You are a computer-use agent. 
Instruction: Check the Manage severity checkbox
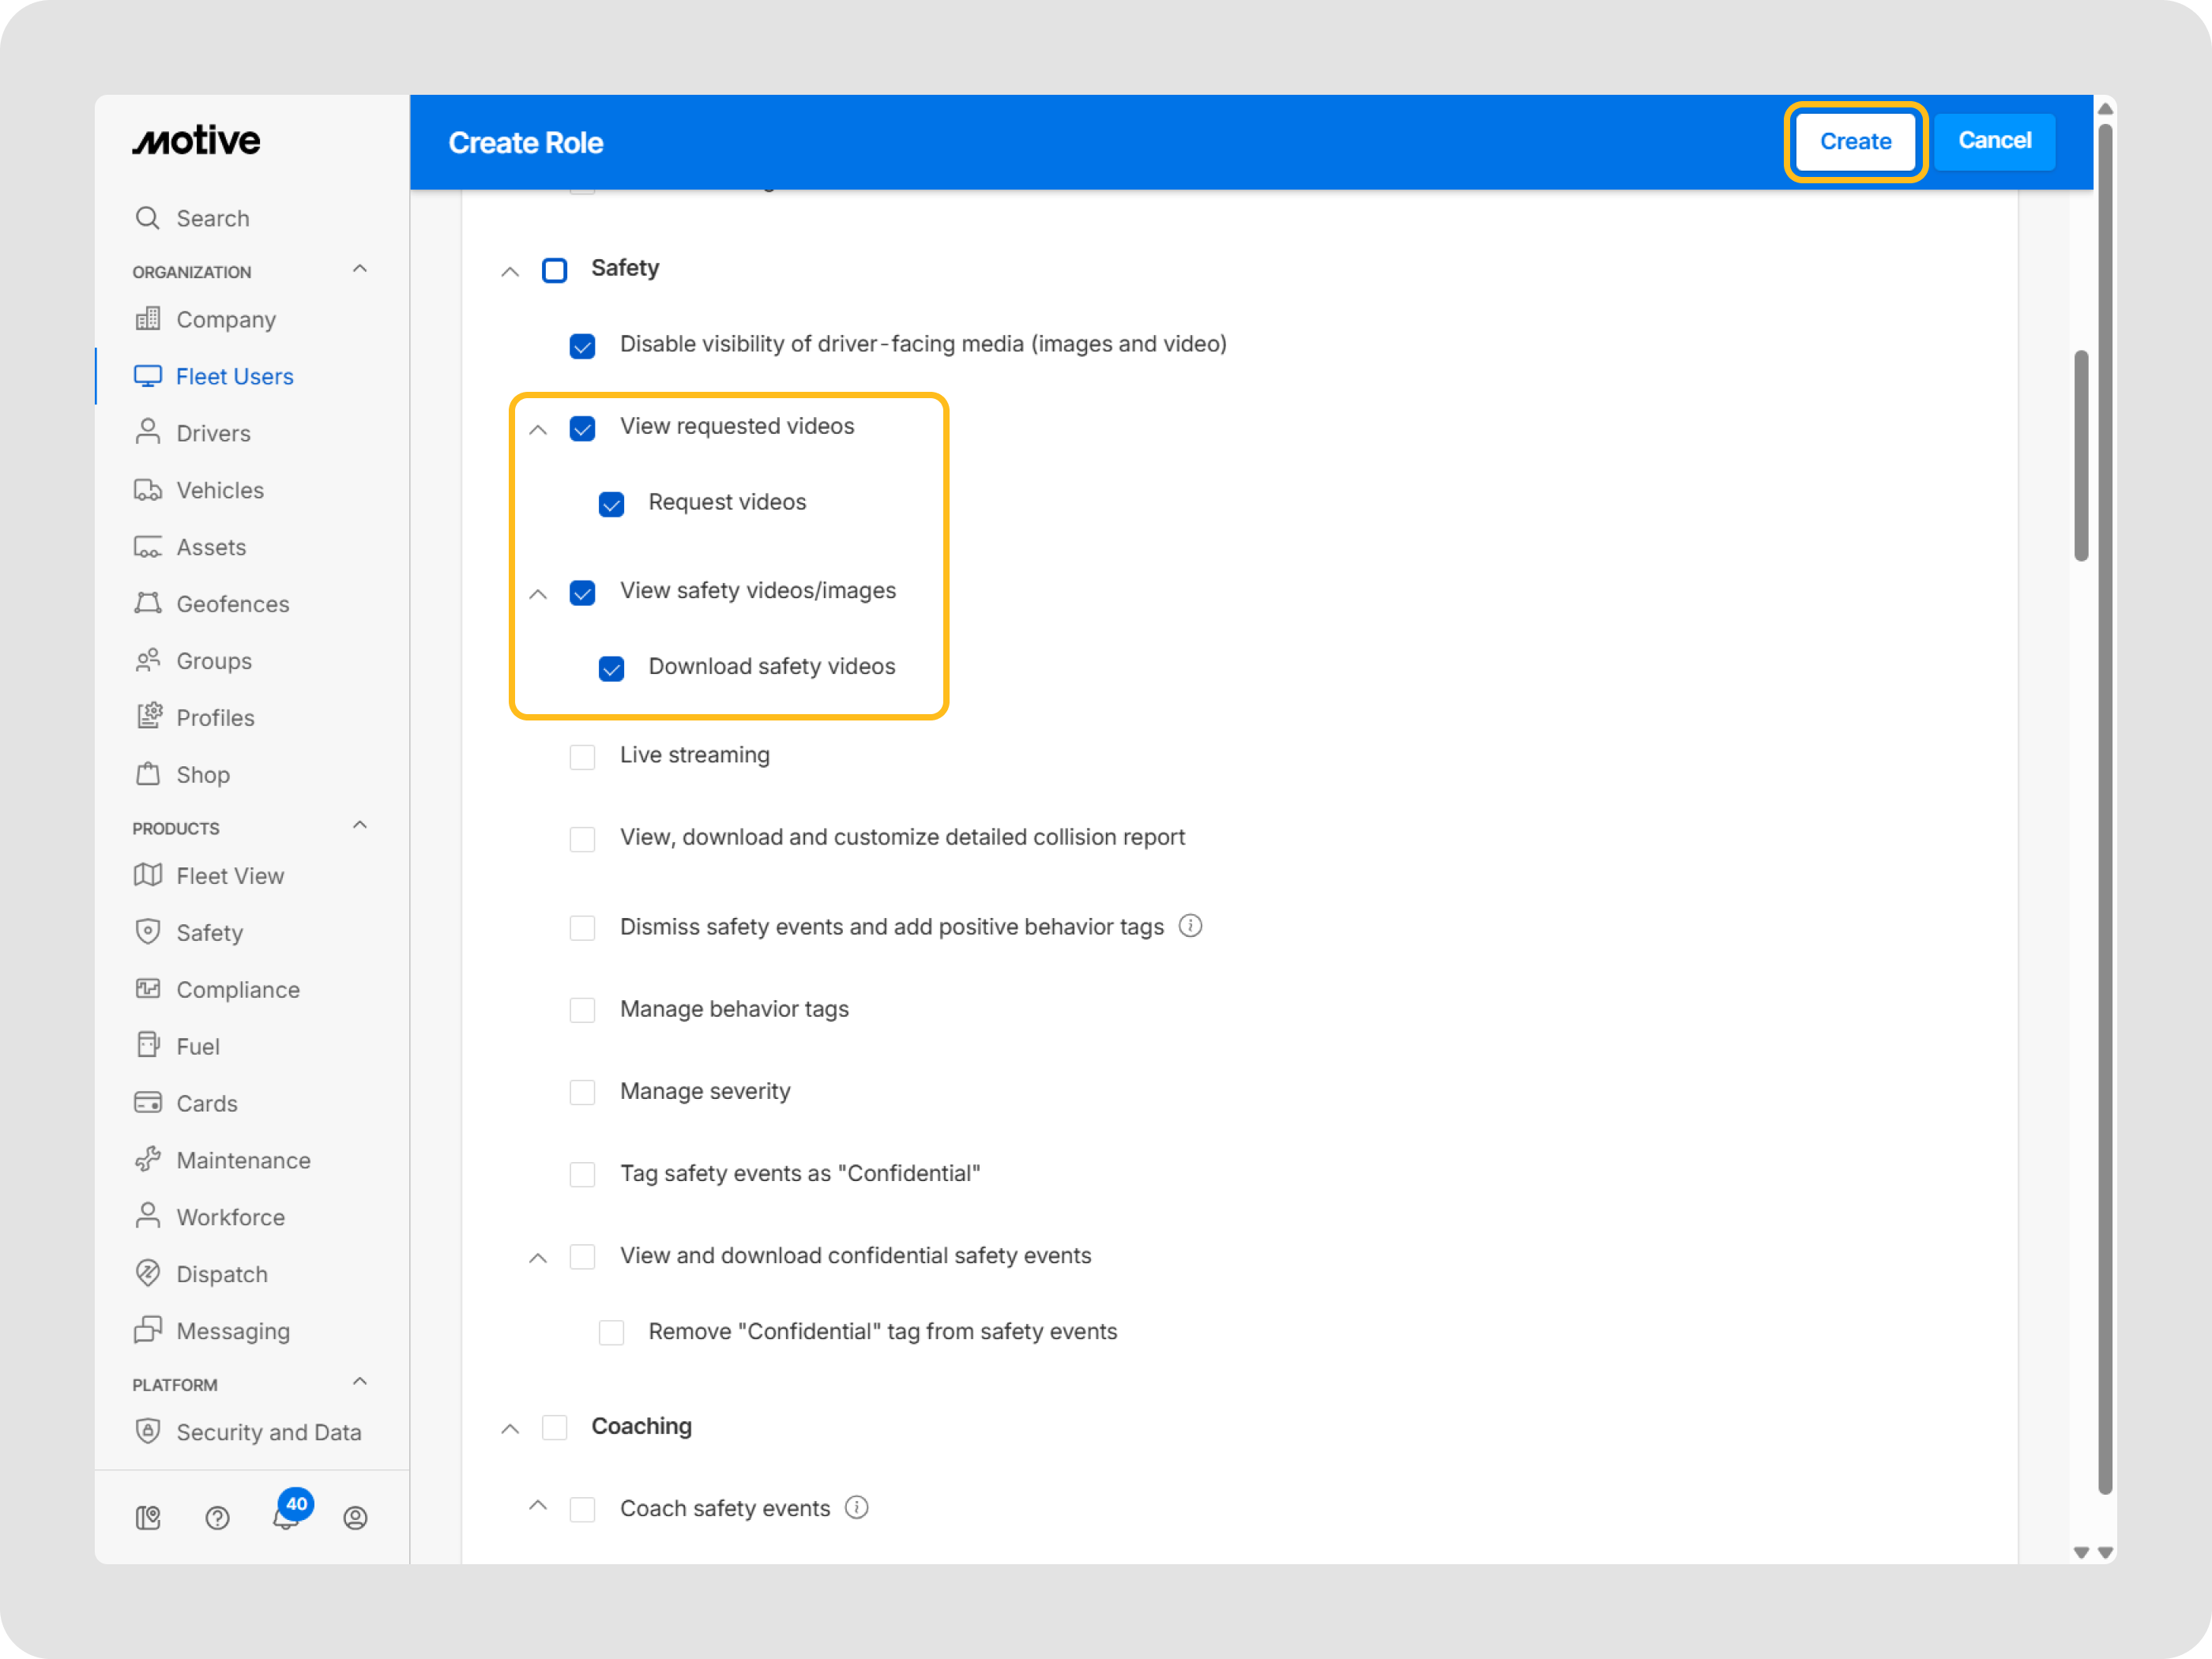pos(582,1092)
